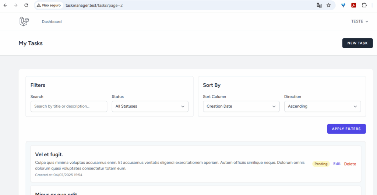This screenshot has height=195, width=377.
Task: Click the browser forward arrow
Action: coord(16,5)
